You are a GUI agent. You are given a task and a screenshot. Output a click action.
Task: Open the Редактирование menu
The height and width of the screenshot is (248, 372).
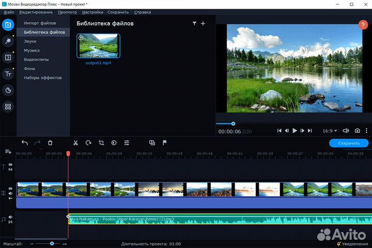(x=36, y=12)
